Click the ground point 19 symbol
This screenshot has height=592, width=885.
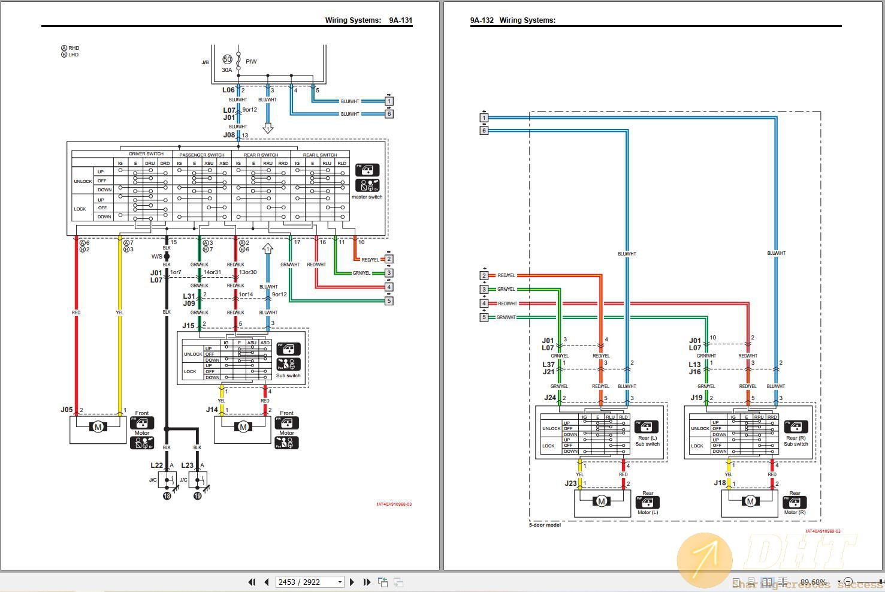197,496
